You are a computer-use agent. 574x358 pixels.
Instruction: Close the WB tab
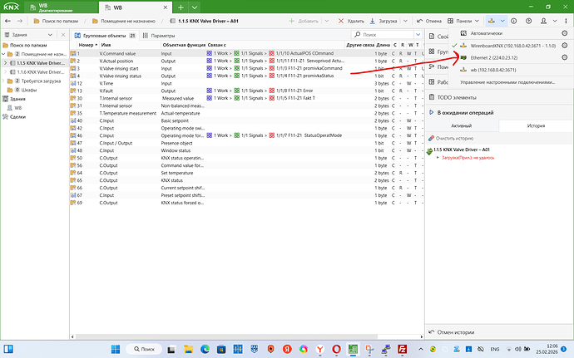[x=165, y=7]
